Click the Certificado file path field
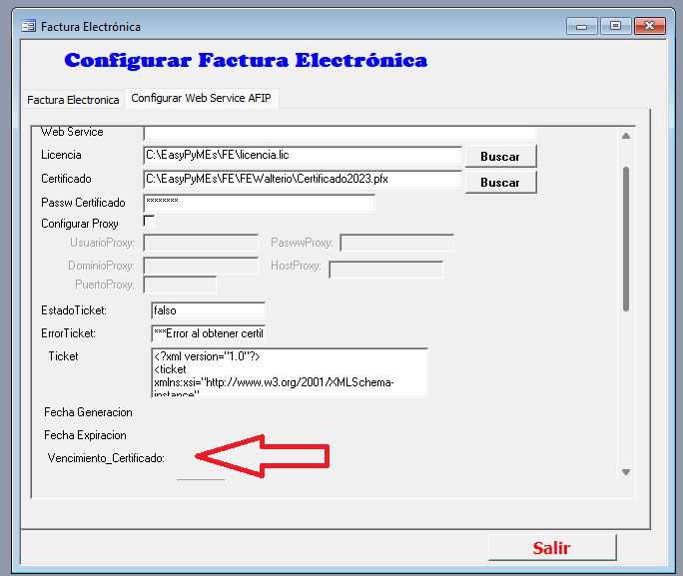Viewport: 683px width, 576px height. click(302, 180)
